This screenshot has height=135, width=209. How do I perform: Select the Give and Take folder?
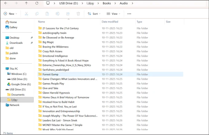tap(50, 88)
